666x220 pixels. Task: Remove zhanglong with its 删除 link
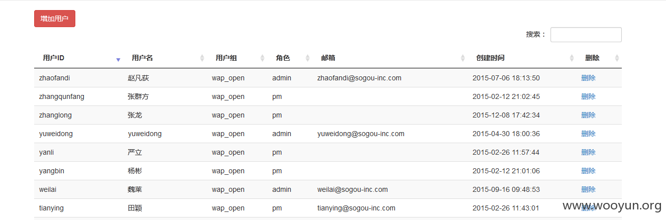point(588,115)
